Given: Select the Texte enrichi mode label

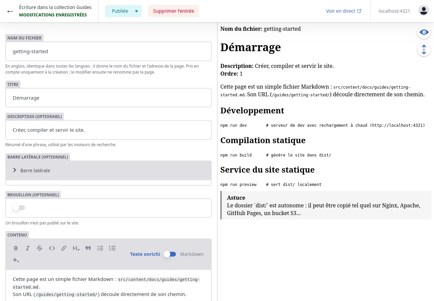Looking at the screenshot, I should coord(145,254).
